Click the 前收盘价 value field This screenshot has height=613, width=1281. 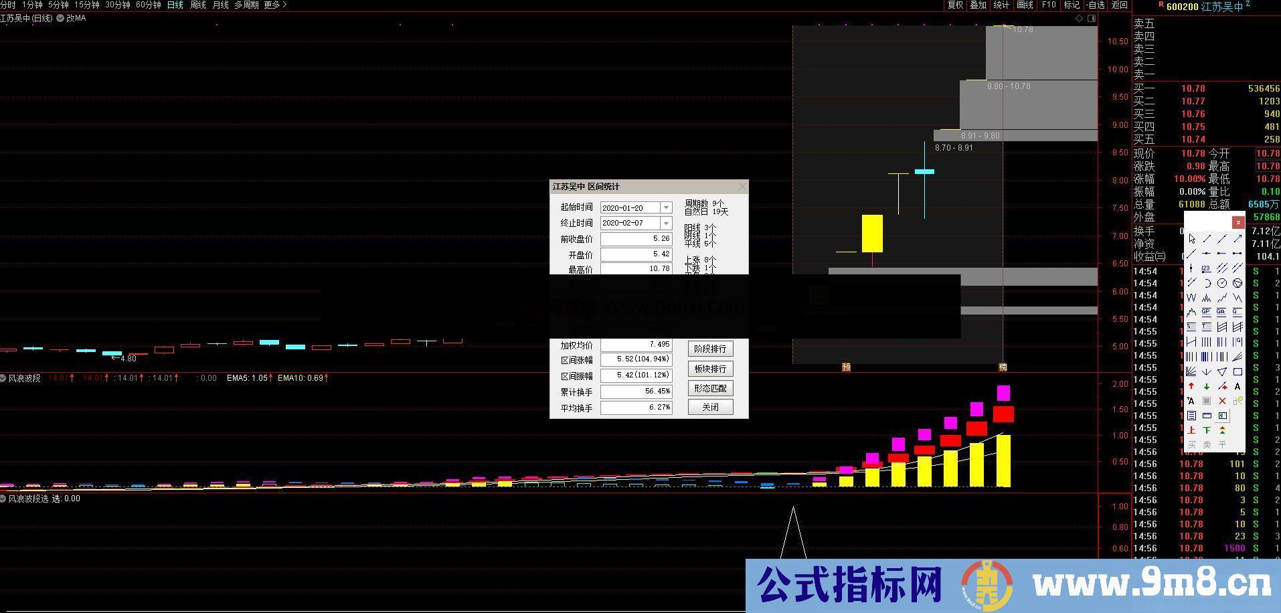click(x=636, y=239)
